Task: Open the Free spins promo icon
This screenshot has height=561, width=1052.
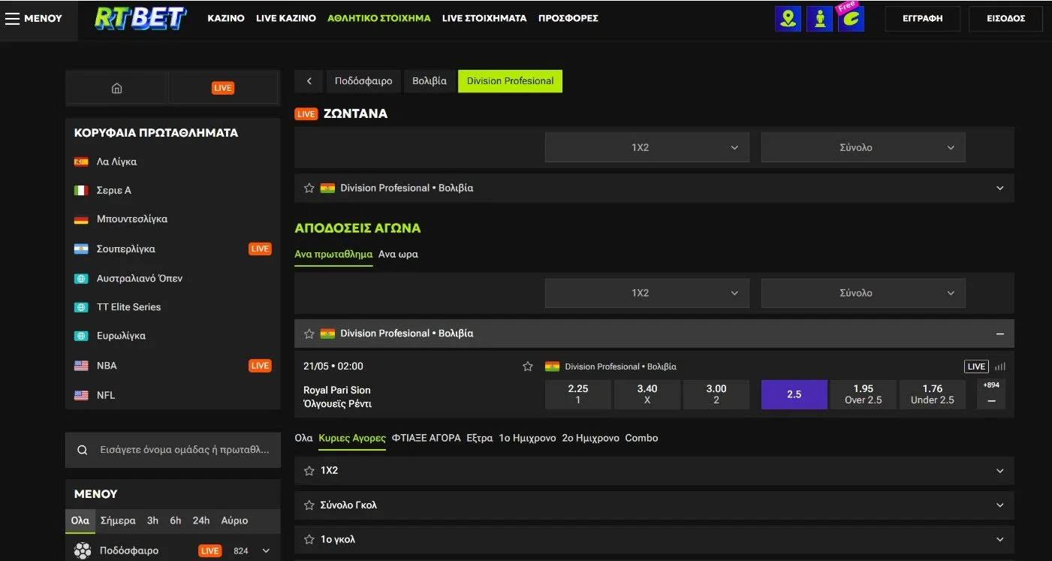Action: pos(851,19)
